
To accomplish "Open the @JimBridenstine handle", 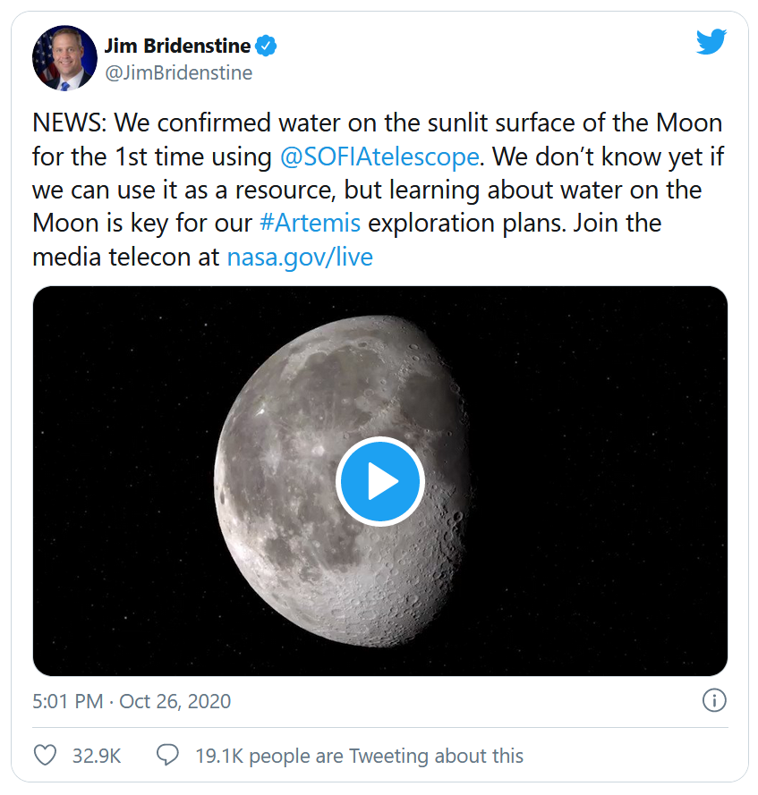I will [179, 72].
